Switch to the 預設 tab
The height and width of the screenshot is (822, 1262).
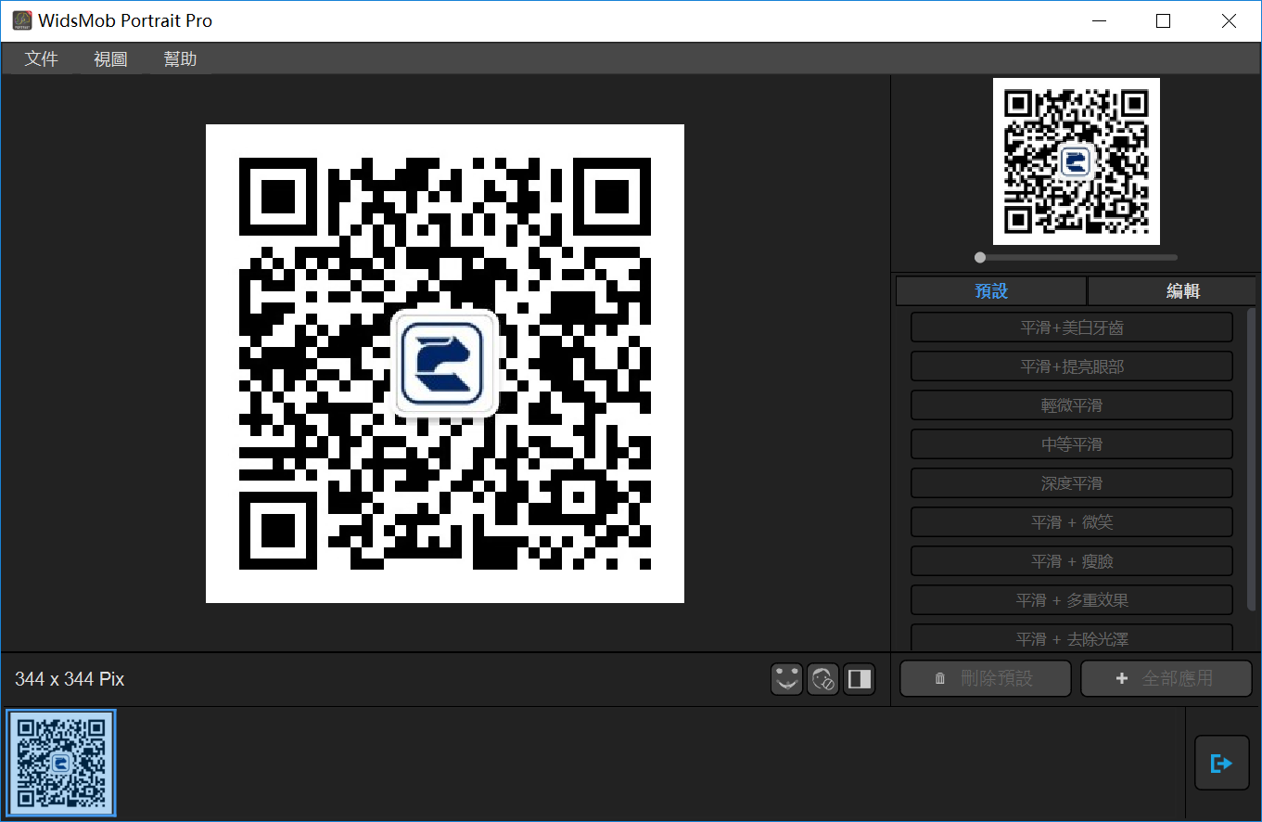coord(991,291)
